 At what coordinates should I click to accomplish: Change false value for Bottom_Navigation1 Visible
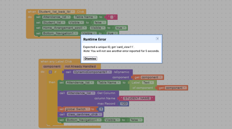136,120
